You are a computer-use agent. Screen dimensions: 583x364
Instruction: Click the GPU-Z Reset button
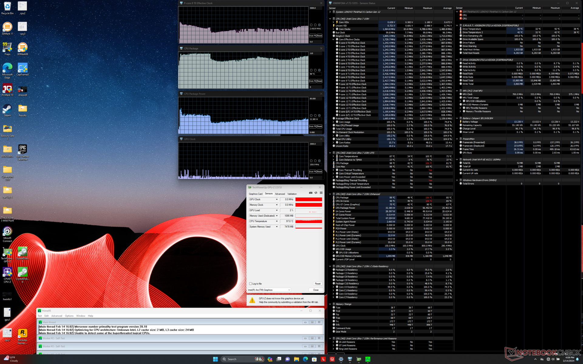[x=317, y=284]
